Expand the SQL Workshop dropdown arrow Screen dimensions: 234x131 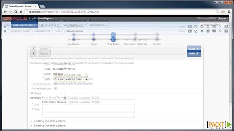[x=58, y=25]
